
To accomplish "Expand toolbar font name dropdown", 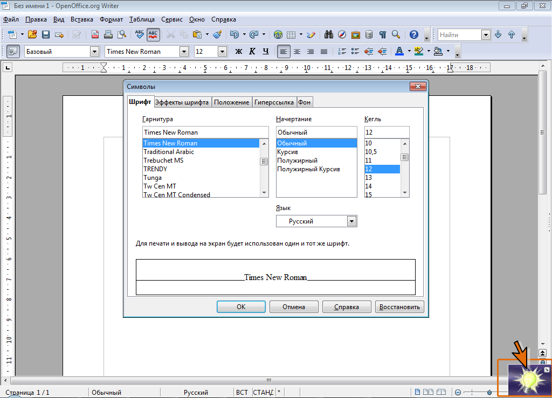I will (184, 52).
